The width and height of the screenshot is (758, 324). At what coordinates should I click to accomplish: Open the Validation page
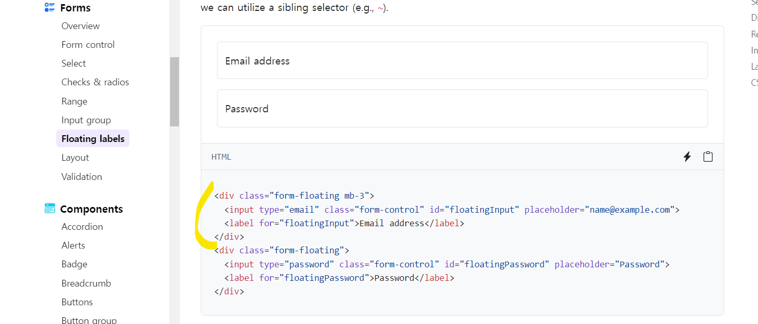coord(82,177)
